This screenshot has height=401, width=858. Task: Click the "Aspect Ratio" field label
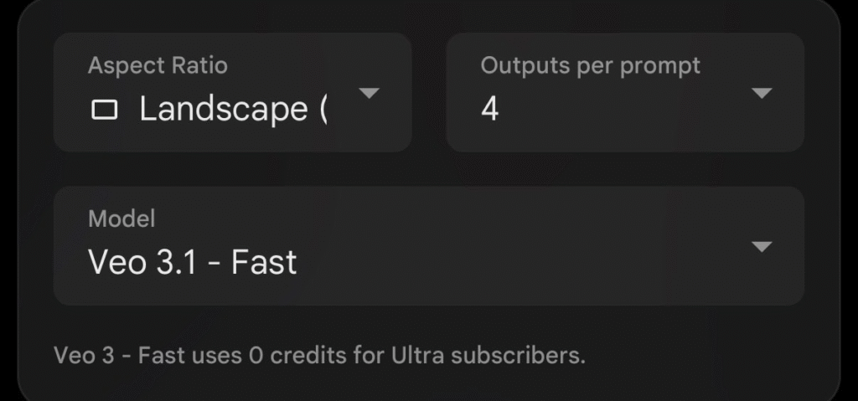coord(158,65)
